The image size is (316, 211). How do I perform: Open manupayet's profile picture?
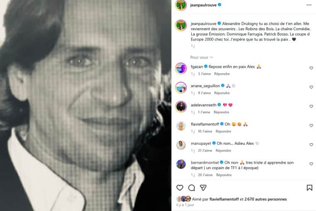[x=181, y=145]
